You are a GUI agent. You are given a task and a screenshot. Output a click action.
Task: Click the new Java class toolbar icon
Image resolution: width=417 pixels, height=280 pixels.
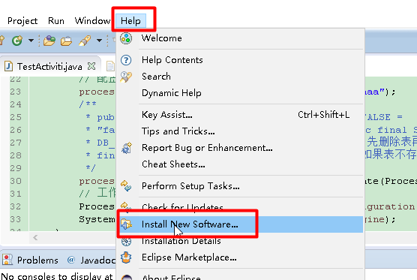tap(17, 41)
